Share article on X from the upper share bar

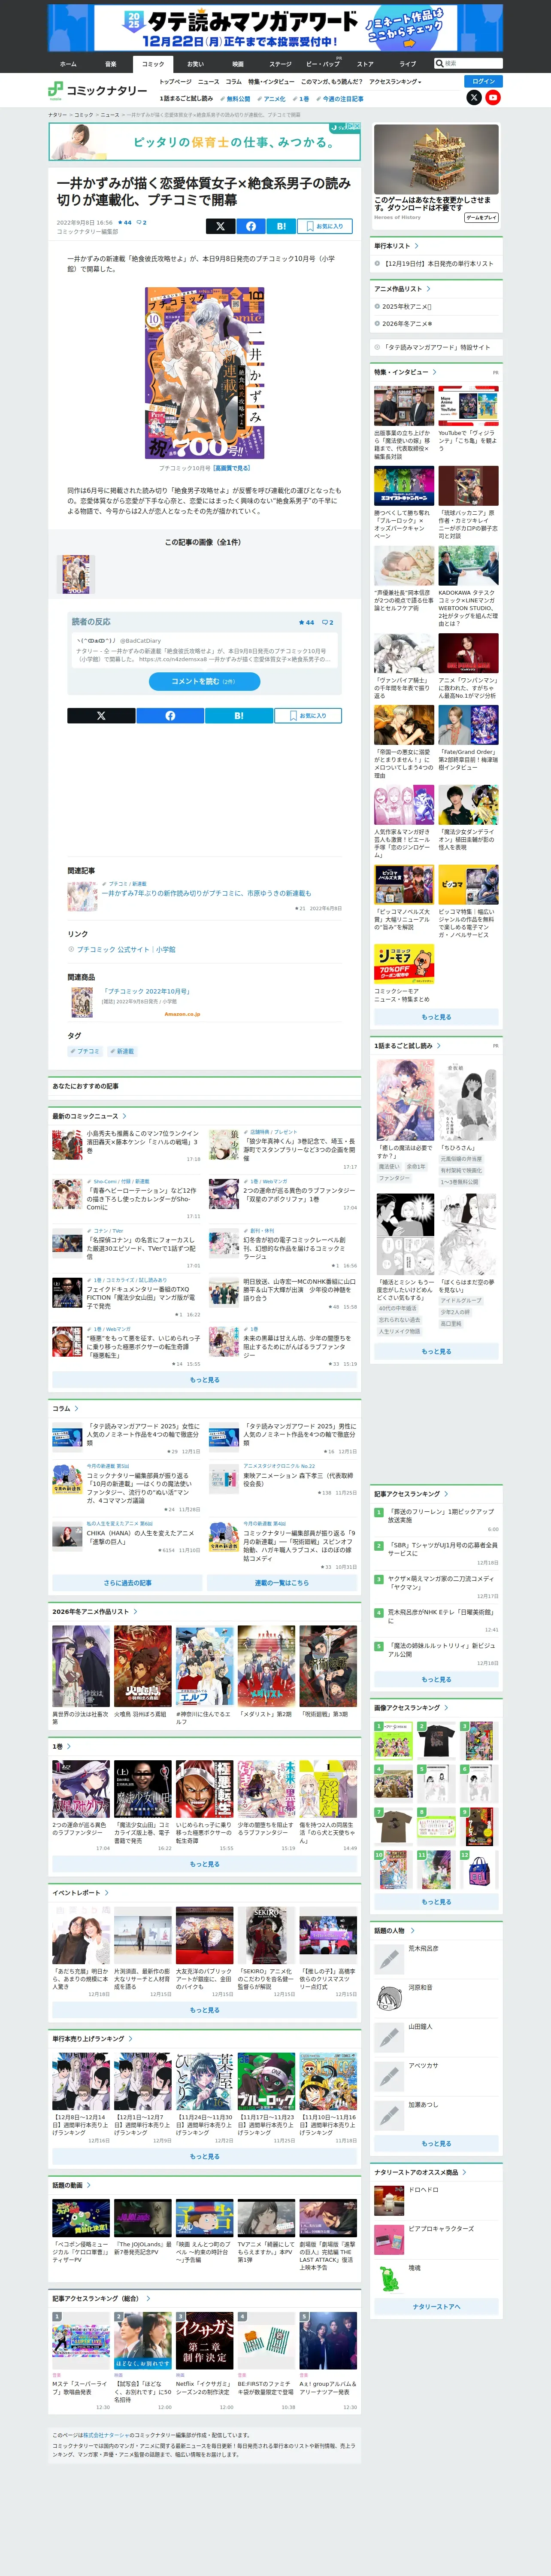pyautogui.click(x=220, y=226)
